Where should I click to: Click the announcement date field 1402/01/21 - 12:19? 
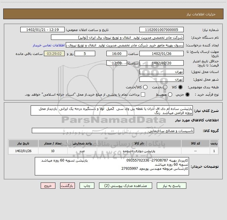[42, 30]
